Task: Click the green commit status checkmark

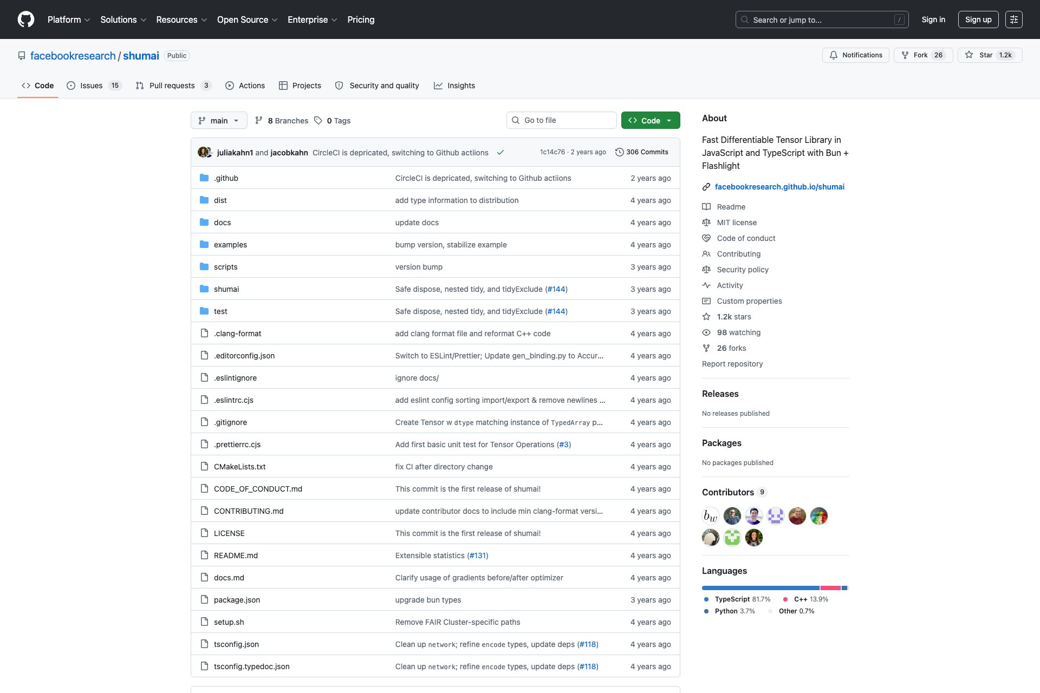Action: tap(500, 153)
